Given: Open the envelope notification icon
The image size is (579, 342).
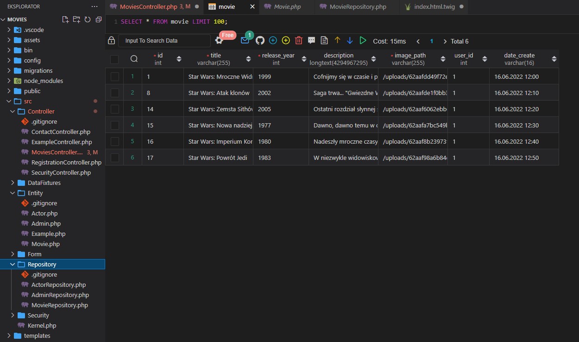Looking at the screenshot, I should 246,40.
